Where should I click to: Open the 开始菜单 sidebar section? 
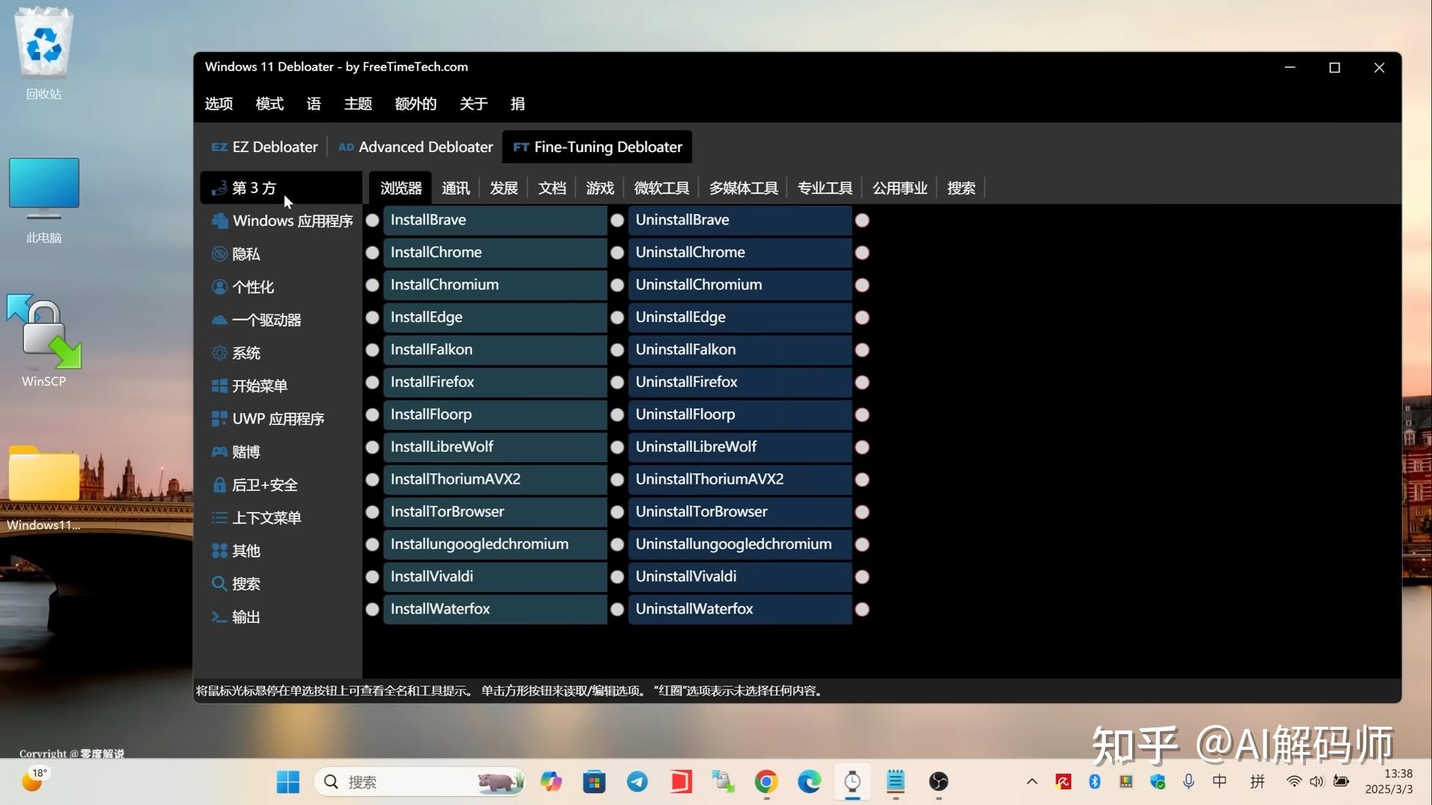259,385
